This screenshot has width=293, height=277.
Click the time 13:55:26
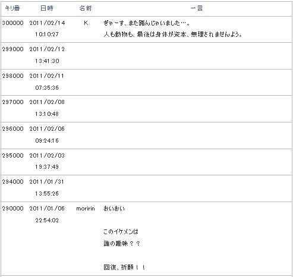[47, 194]
